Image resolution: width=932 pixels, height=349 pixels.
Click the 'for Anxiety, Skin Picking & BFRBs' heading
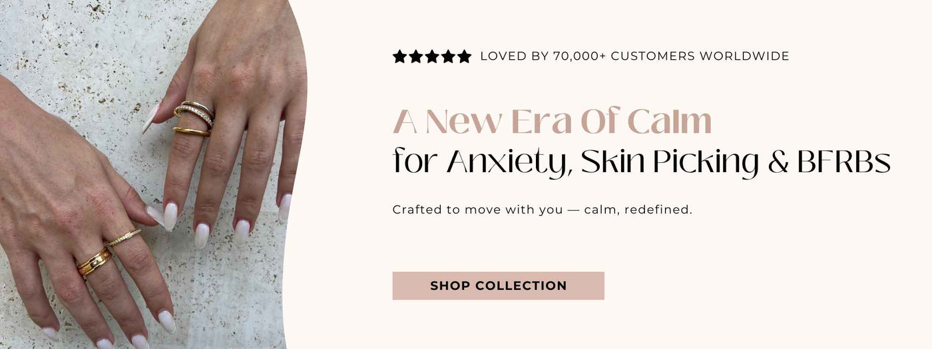(642, 163)
